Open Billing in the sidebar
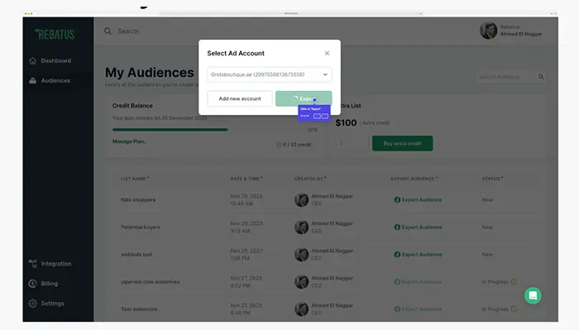 (x=49, y=284)
